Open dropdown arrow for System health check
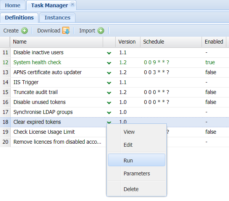The width and height of the screenshot is (229, 201). tap(109, 63)
